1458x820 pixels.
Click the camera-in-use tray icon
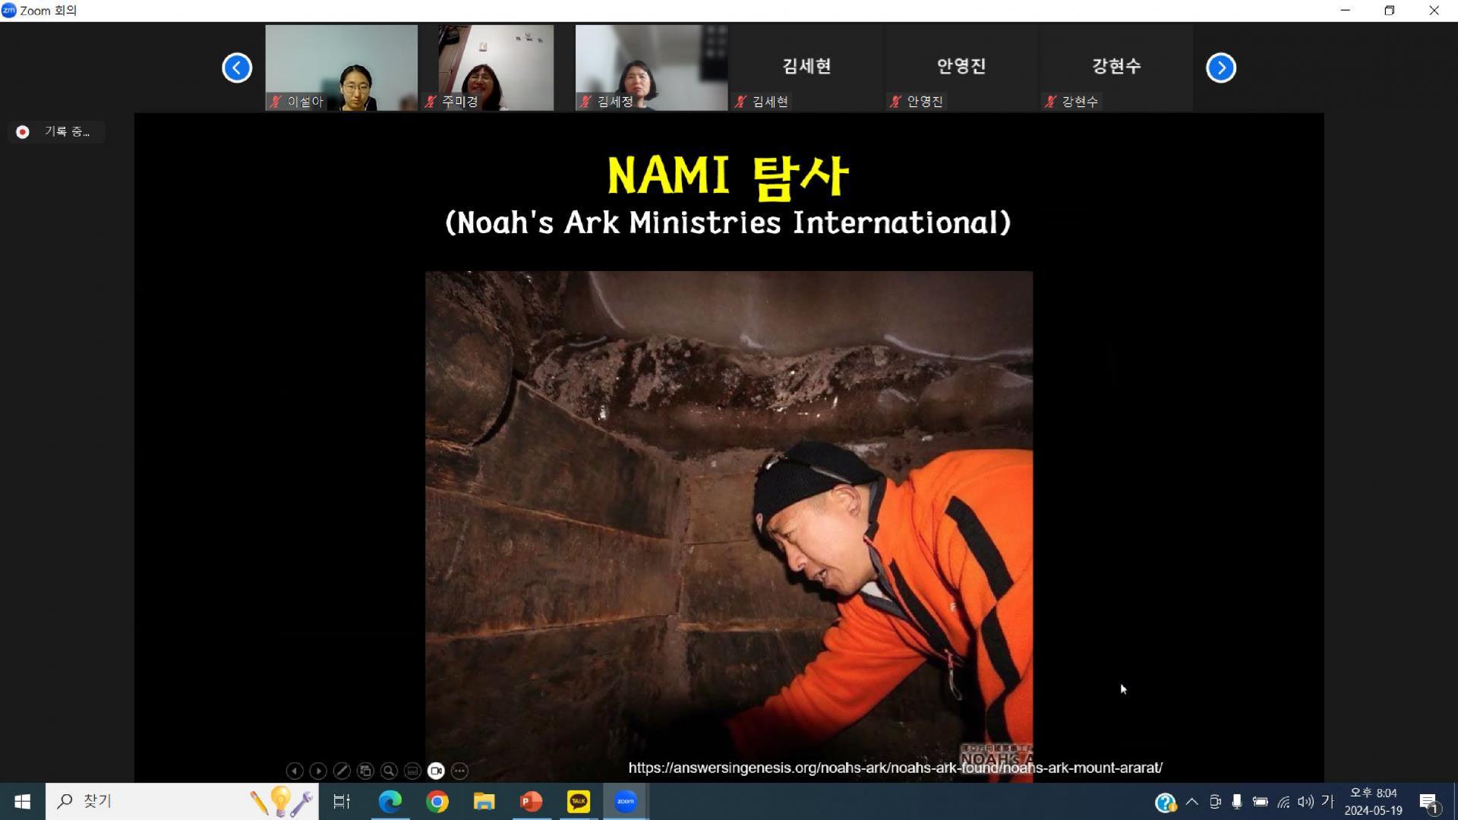point(1215,801)
